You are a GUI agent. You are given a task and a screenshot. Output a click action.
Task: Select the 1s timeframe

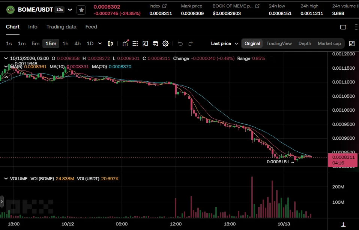[9, 43]
